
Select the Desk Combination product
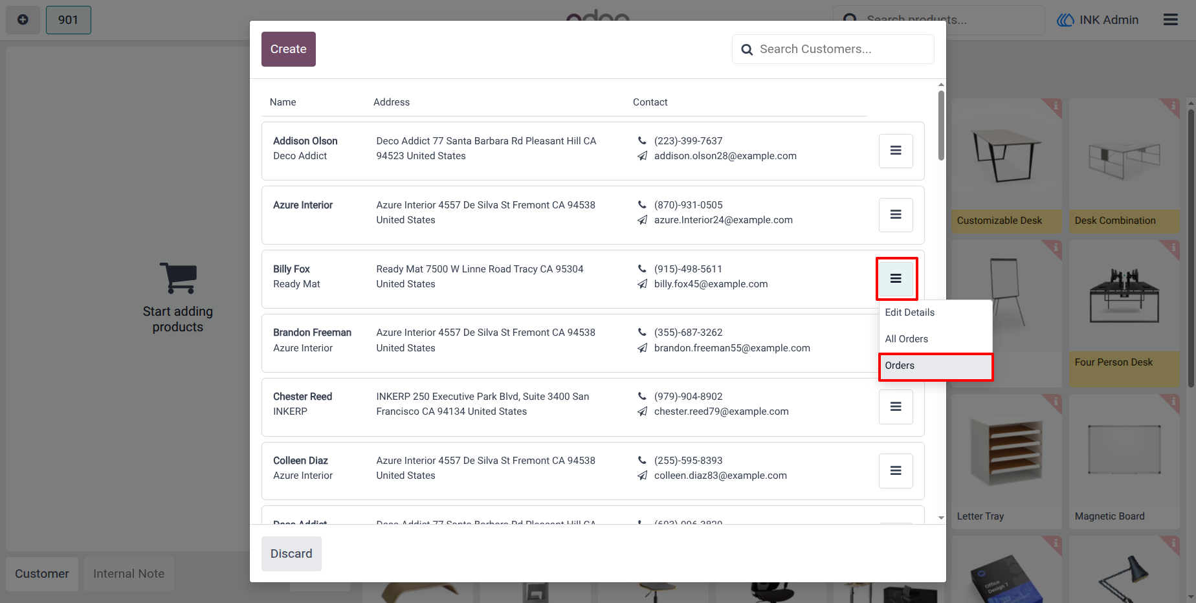(1124, 166)
